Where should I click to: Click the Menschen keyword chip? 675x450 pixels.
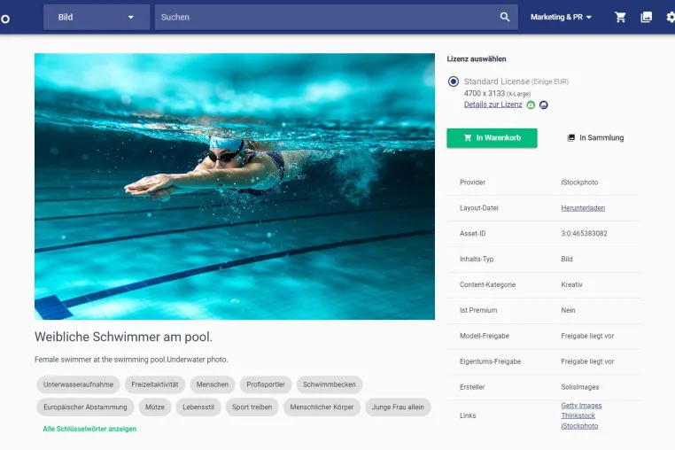coord(213,384)
